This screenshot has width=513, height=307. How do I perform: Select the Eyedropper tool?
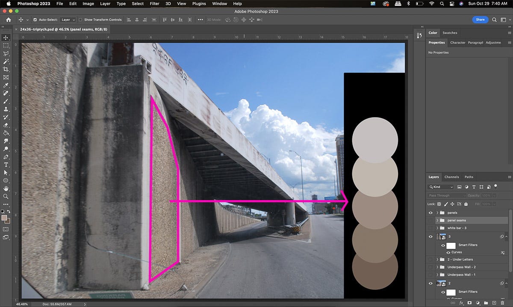6,86
